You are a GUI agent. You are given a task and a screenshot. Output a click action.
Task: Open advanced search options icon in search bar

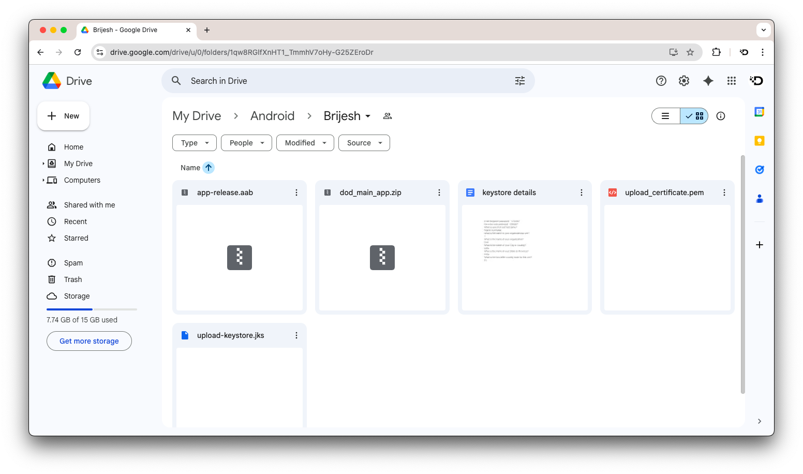click(520, 81)
